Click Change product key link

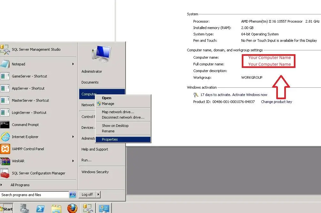pos(276,102)
